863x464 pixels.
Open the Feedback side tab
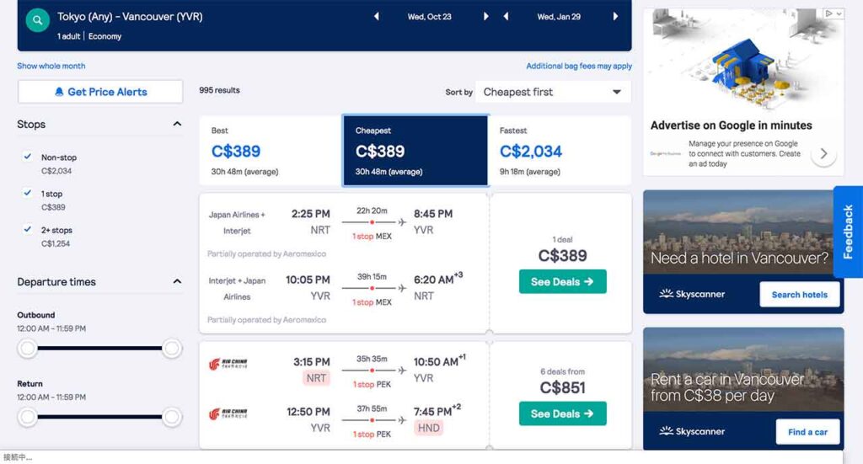(x=848, y=232)
